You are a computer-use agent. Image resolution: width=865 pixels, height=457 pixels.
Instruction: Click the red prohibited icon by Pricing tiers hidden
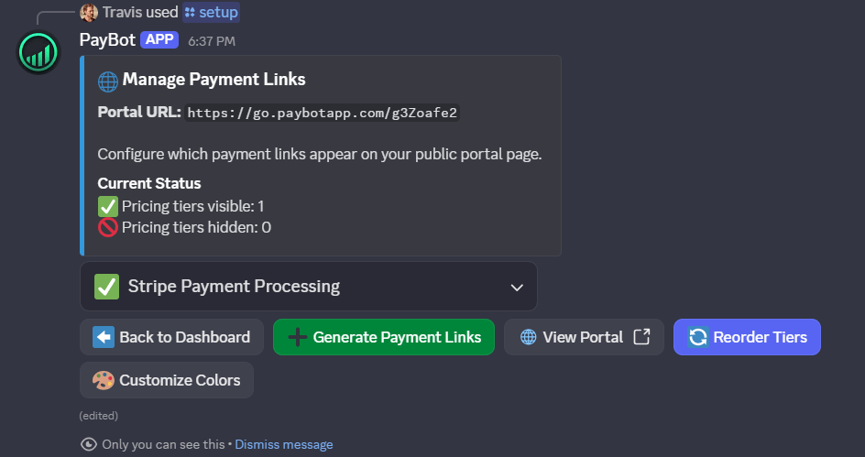pos(108,227)
